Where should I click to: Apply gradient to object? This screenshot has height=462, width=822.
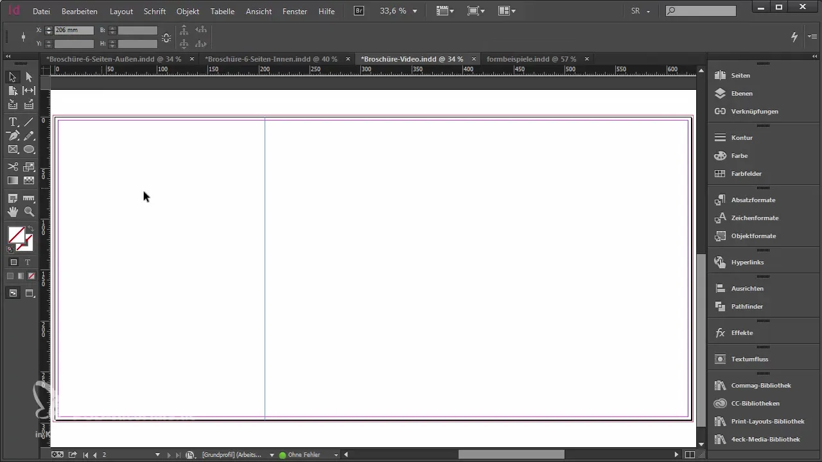[21, 277]
